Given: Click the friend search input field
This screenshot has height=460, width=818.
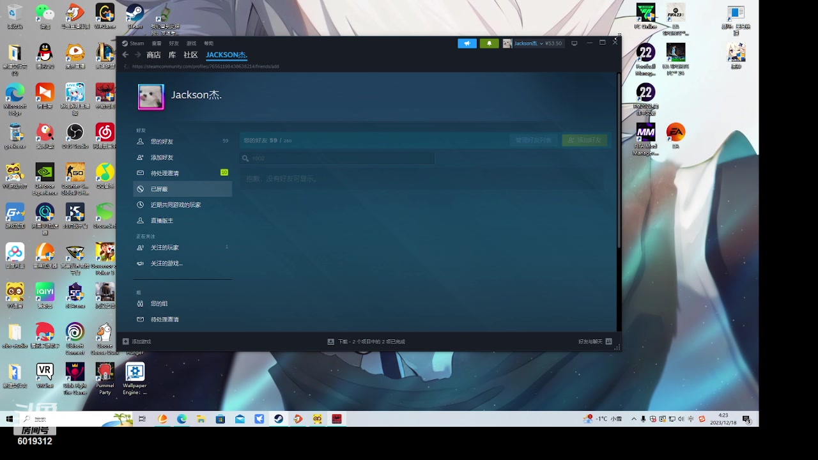Looking at the screenshot, I should pos(337,158).
